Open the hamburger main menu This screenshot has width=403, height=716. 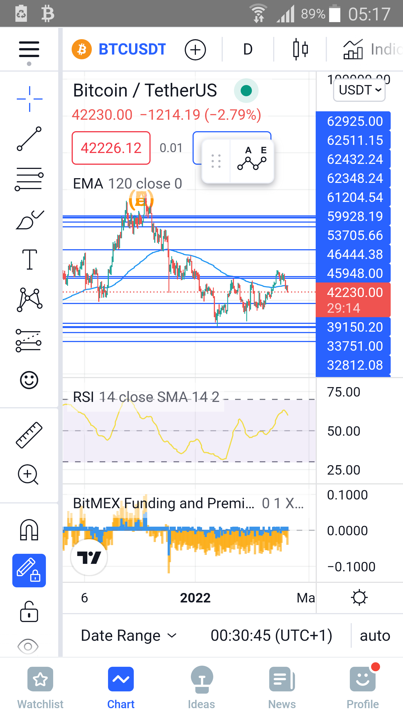point(29,50)
